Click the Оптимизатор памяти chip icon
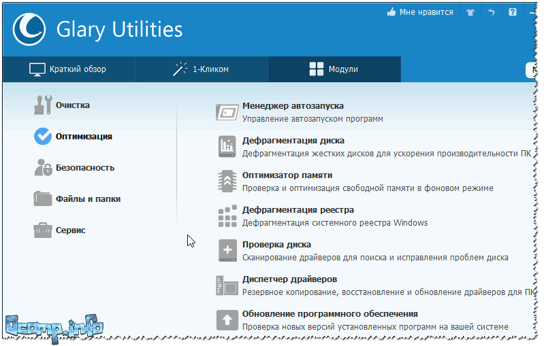This screenshot has width=544, height=346. pyautogui.click(x=227, y=181)
